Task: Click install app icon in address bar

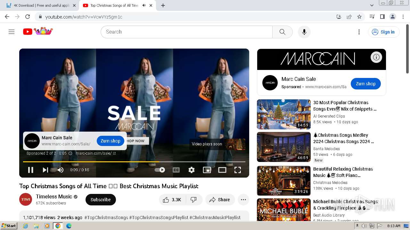Action: point(339,17)
